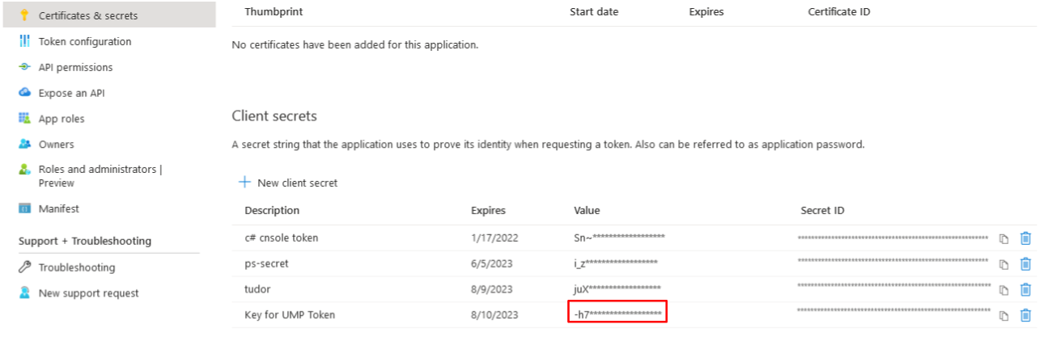The image size is (1047, 341).
Task: Open Expose an API section
Action: tap(71, 93)
